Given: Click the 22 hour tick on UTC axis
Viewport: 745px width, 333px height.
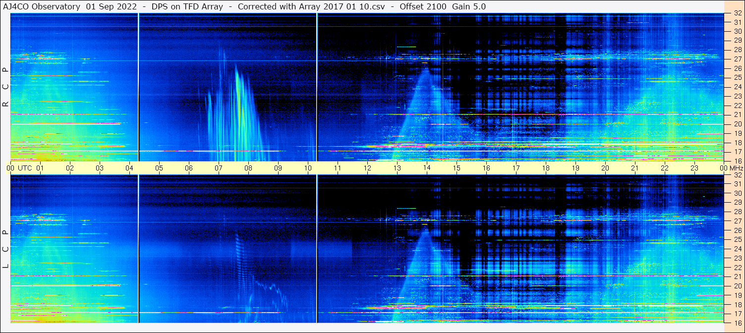Looking at the screenshot, I should click(665, 168).
